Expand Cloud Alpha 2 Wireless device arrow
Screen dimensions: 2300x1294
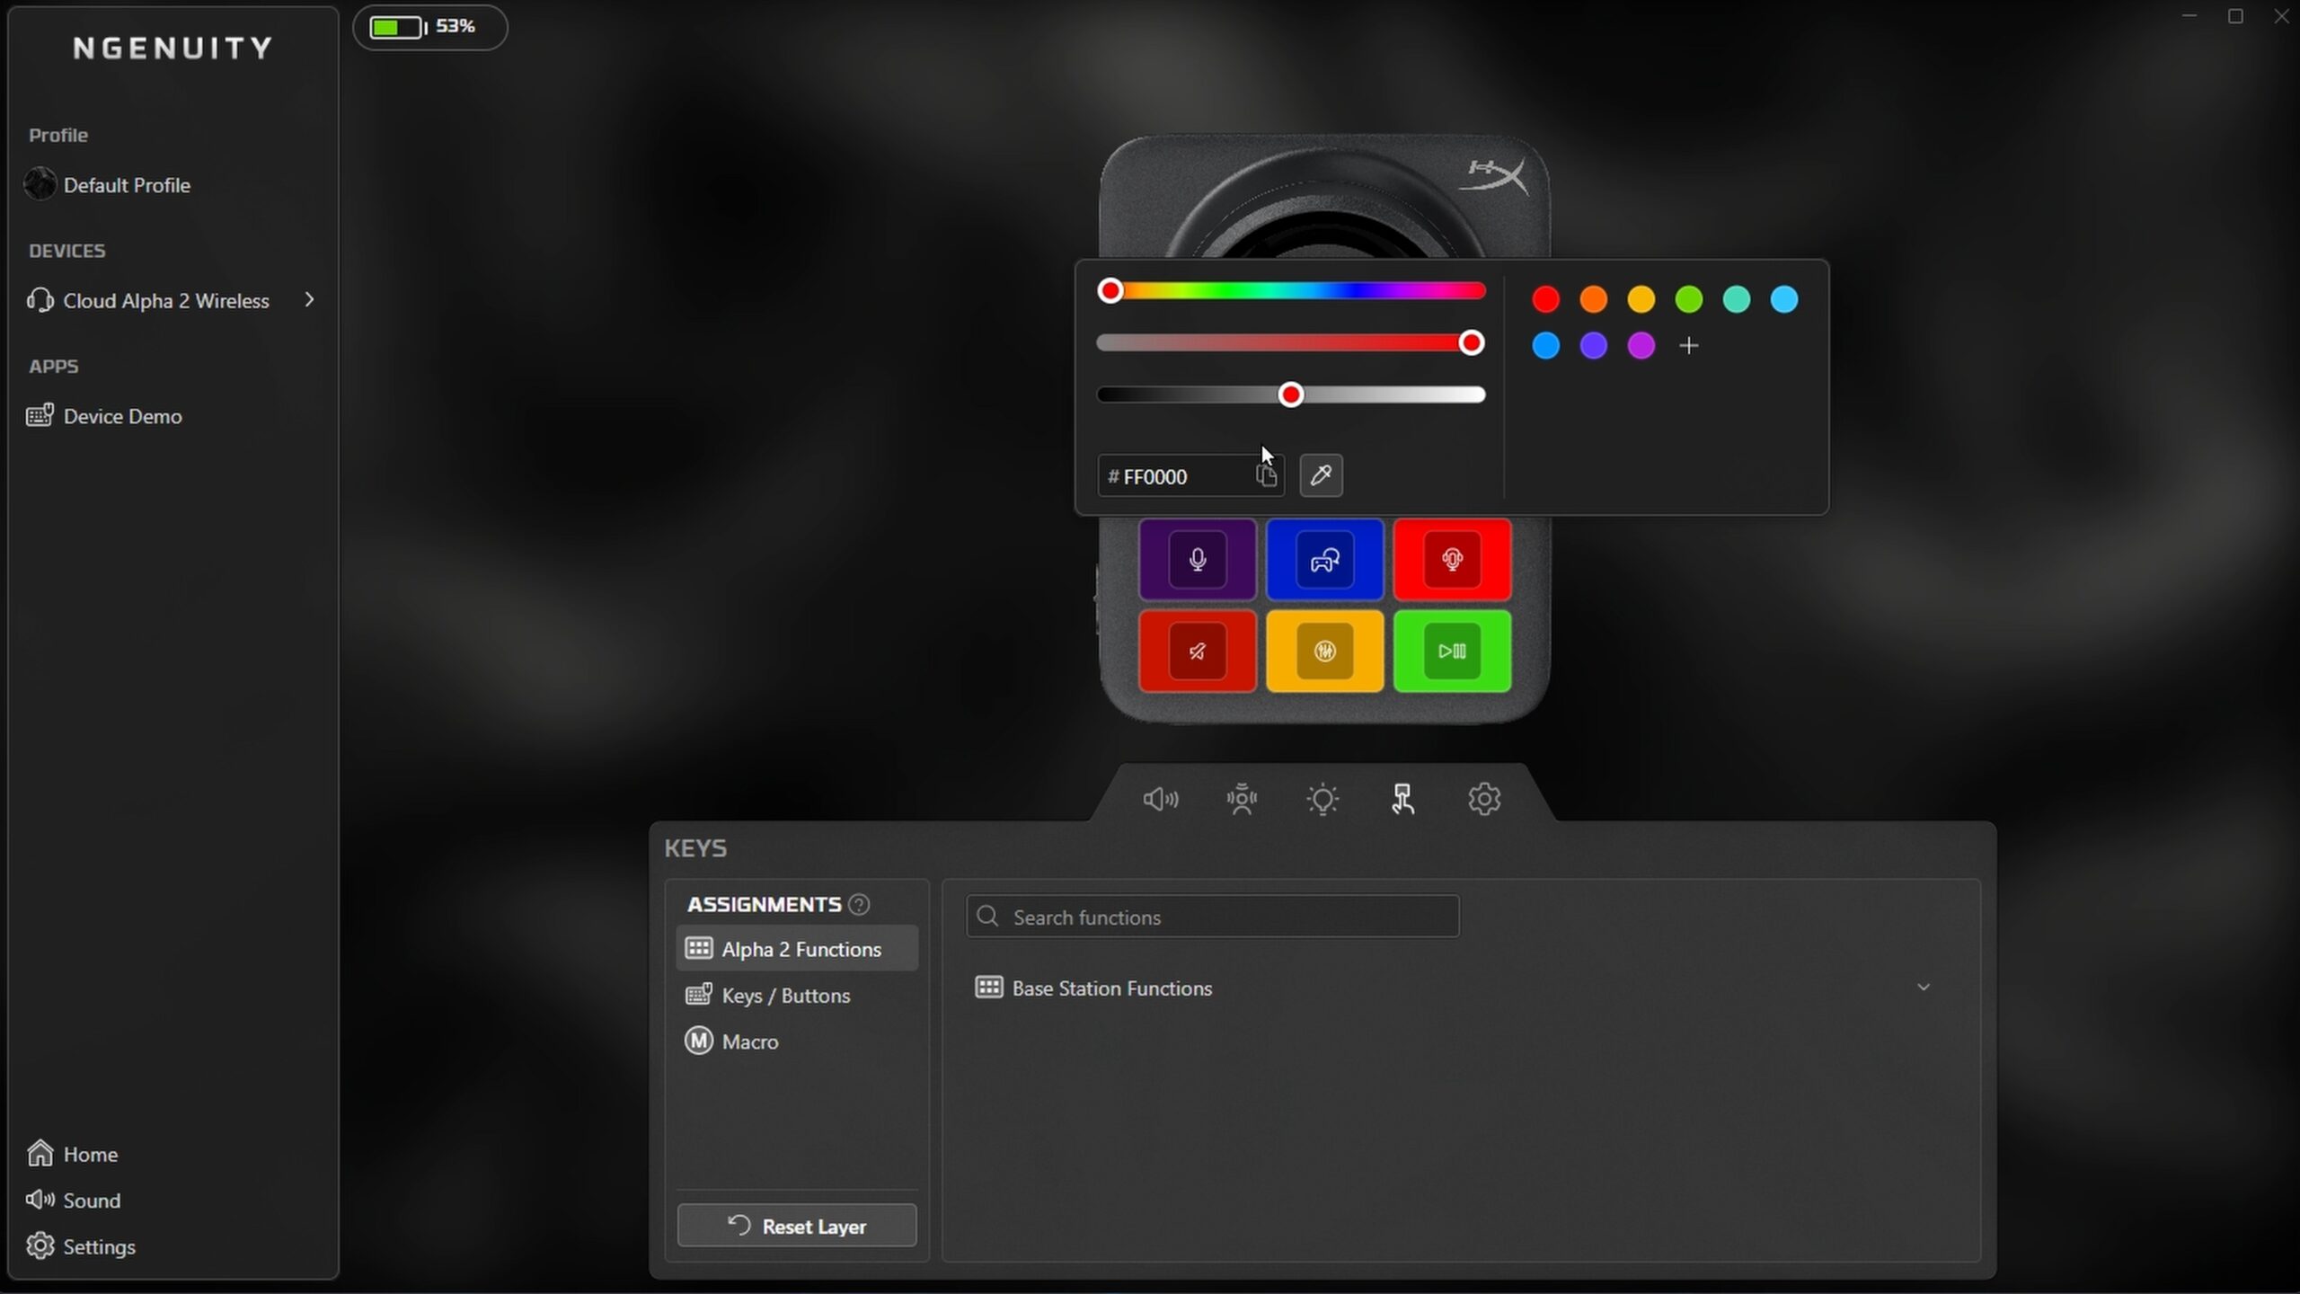tap(309, 299)
